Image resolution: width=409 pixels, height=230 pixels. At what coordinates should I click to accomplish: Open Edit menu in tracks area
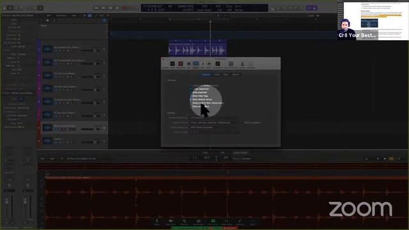click(49, 15)
